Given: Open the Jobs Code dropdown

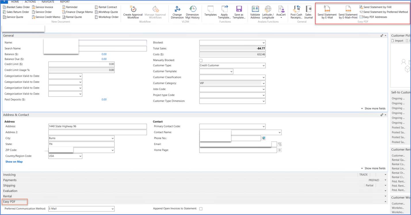Looking at the screenshot, I should (x=263, y=89).
